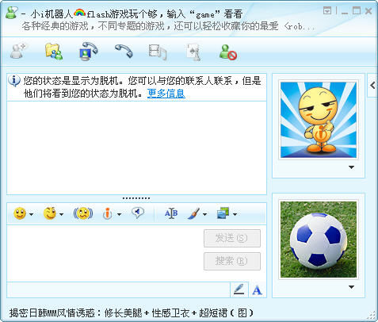This screenshot has width=378, height=322.
Task: Click inside the message input box
Action: (105, 253)
